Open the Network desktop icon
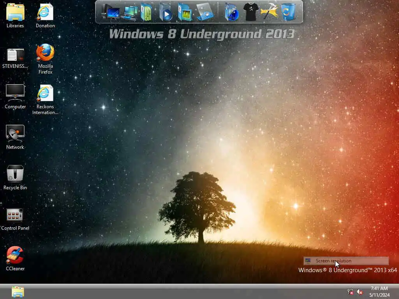The width and height of the screenshot is (399, 299). (x=15, y=137)
